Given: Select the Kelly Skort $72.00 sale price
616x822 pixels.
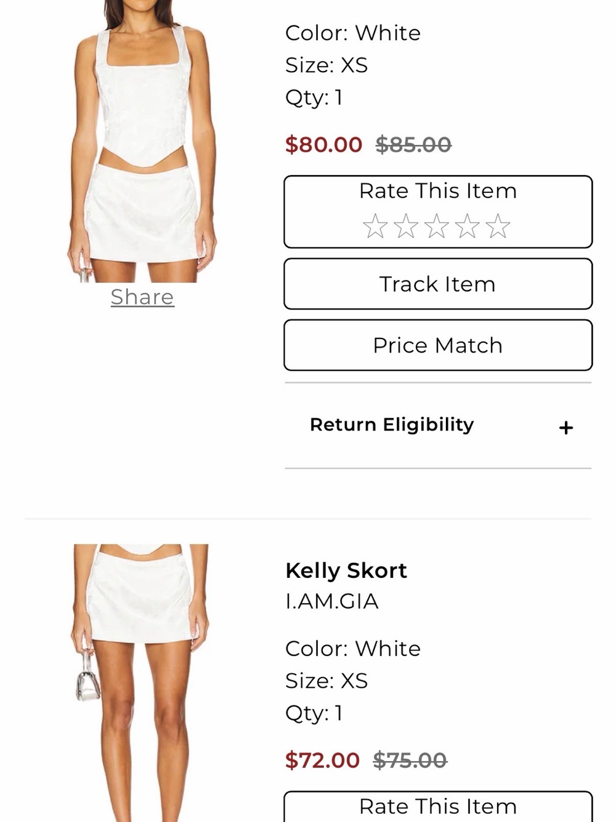Looking at the screenshot, I should pyautogui.click(x=322, y=760).
